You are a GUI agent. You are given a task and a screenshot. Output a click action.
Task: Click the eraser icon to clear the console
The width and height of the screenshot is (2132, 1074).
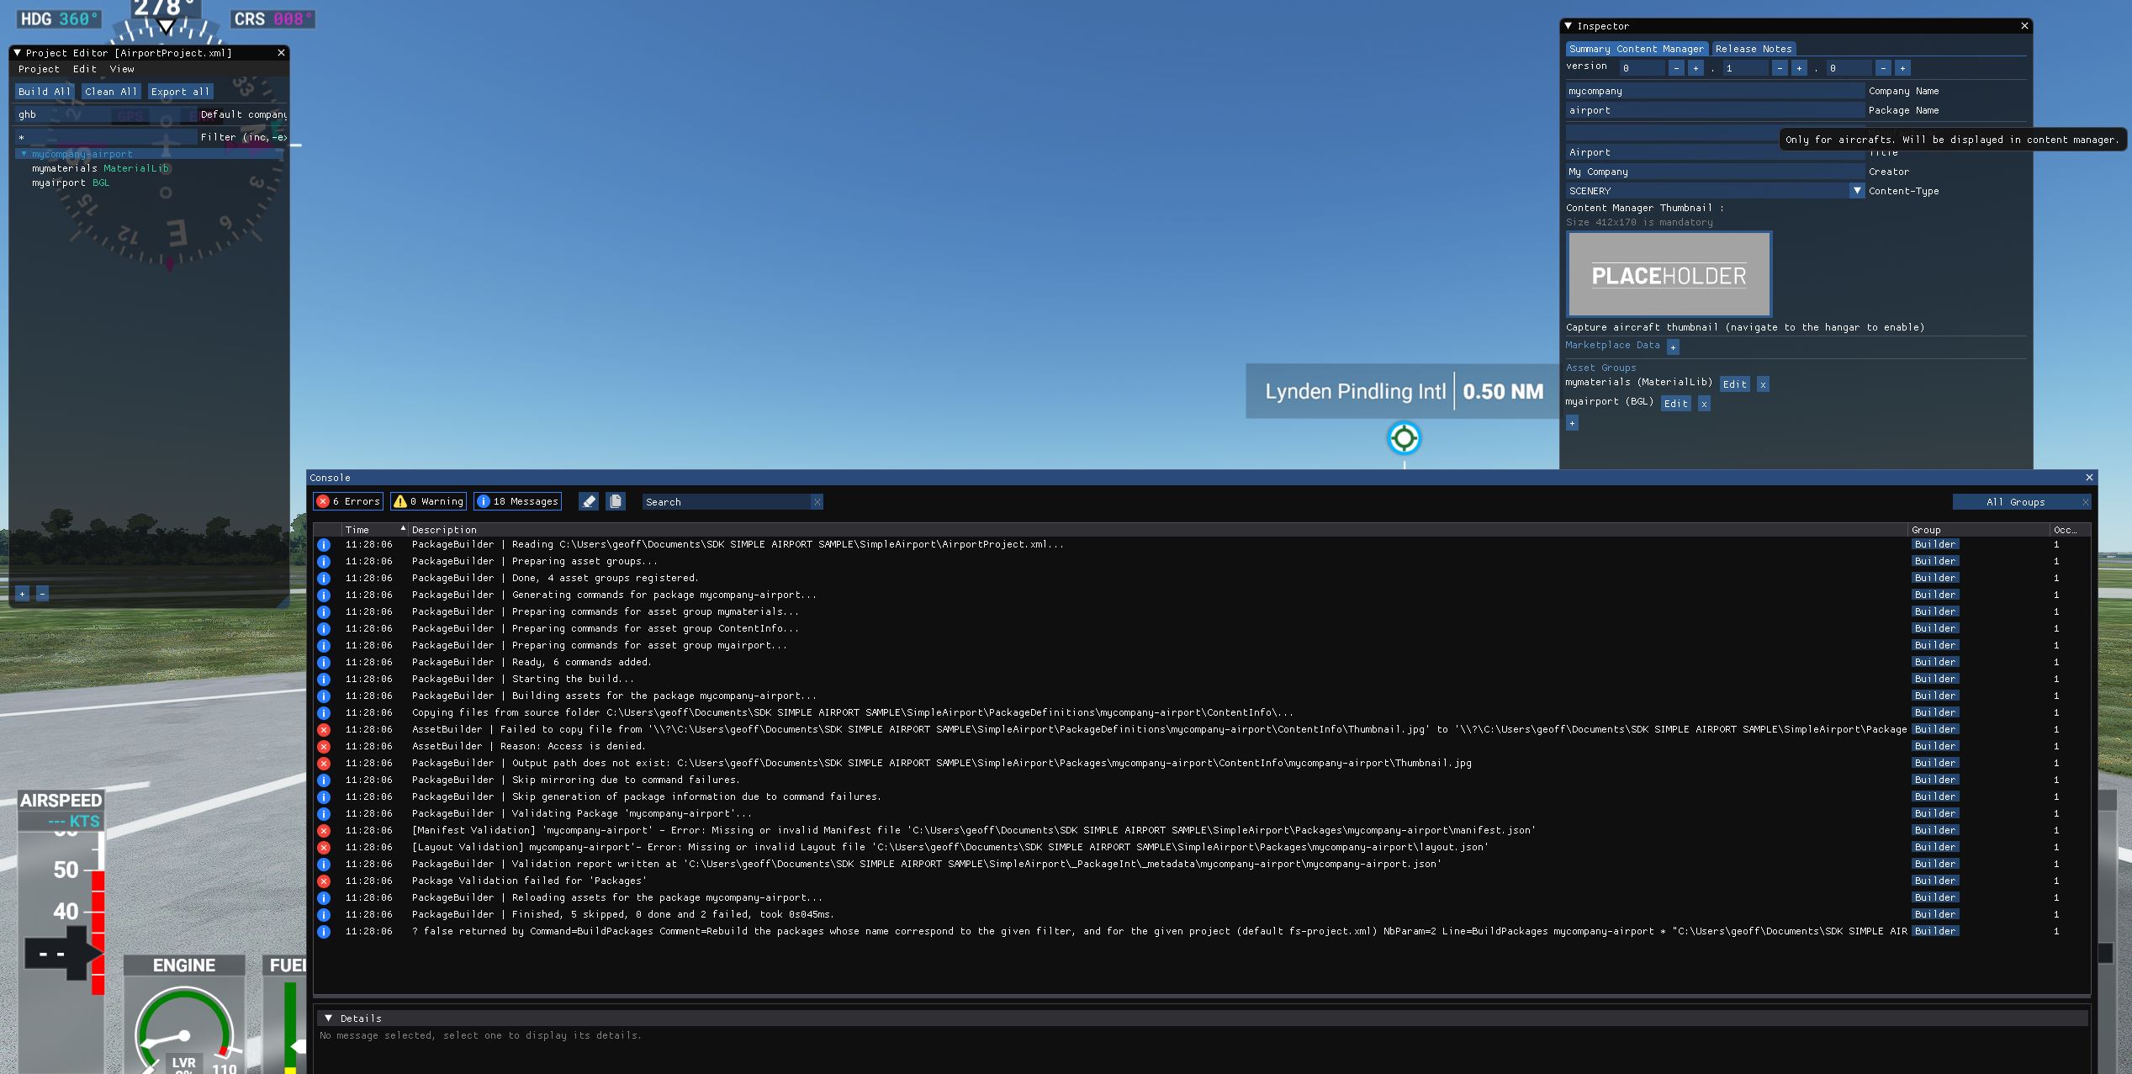click(x=589, y=501)
